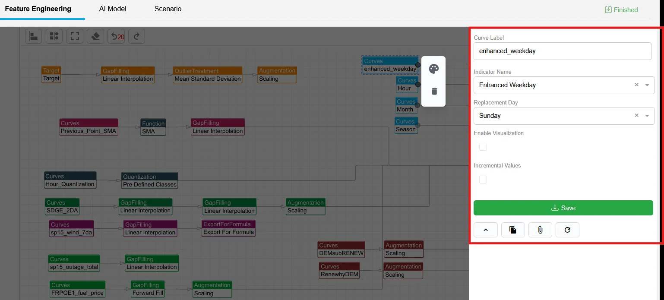This screenshot has width=664, height=300.
Task: Select the Pre Defined Classes Quantization node
Action: pos(149,180)
